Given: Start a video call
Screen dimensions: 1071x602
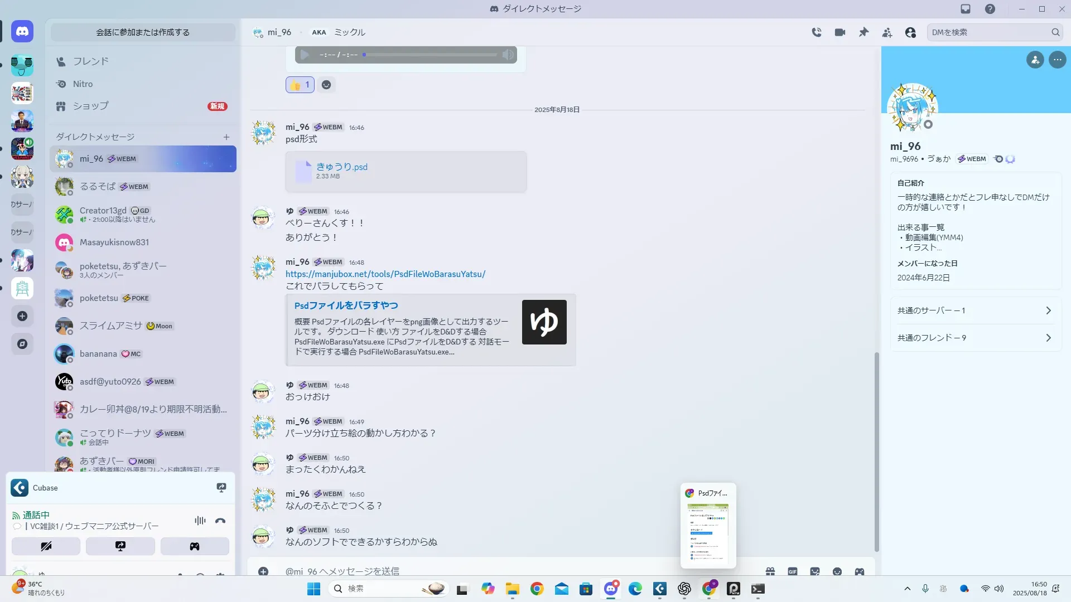Looking at the screenshot, I should point(840,32).
